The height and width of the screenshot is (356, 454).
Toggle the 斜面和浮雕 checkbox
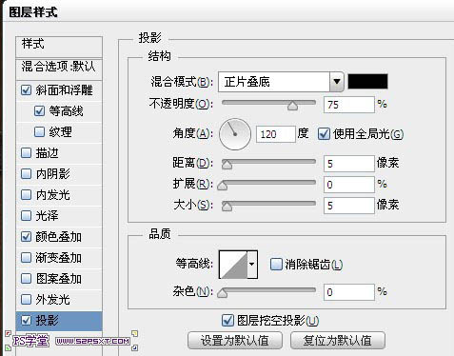tap(26, 90)
